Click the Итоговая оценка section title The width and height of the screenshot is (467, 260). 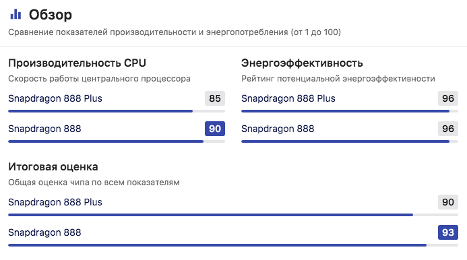[53, 167]
